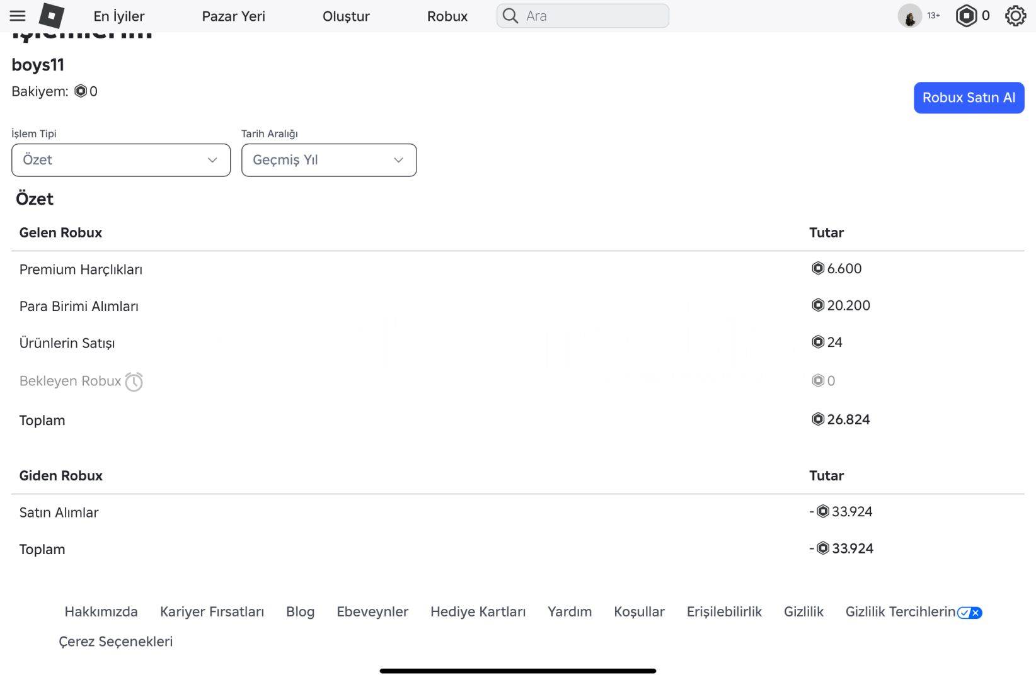This screenshot has height=680, width=1036.
Task: Click Robux icon next to 6.600
Action: [818, 268]
